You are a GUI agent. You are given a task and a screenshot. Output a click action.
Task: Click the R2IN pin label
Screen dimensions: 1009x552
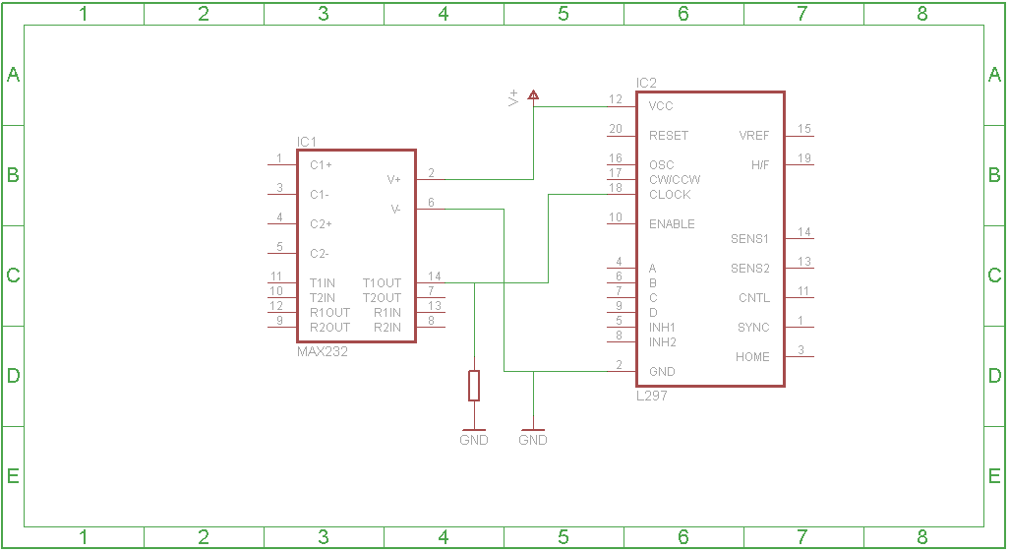pos(387,328)
